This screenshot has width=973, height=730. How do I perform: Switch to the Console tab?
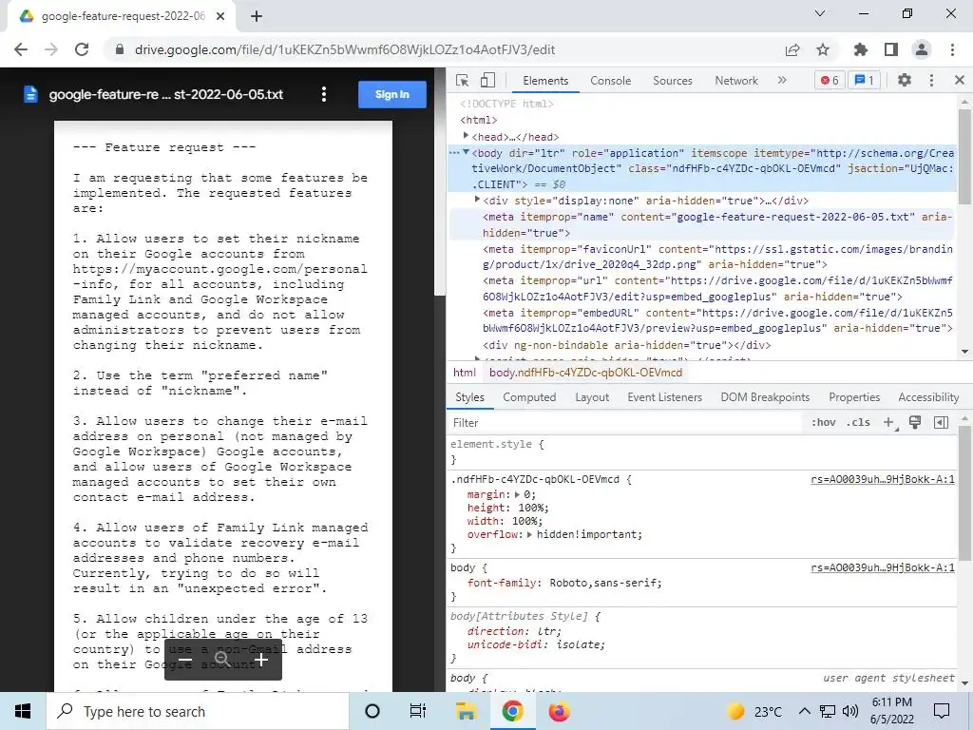pyautogui.click(x=611, y=81)
